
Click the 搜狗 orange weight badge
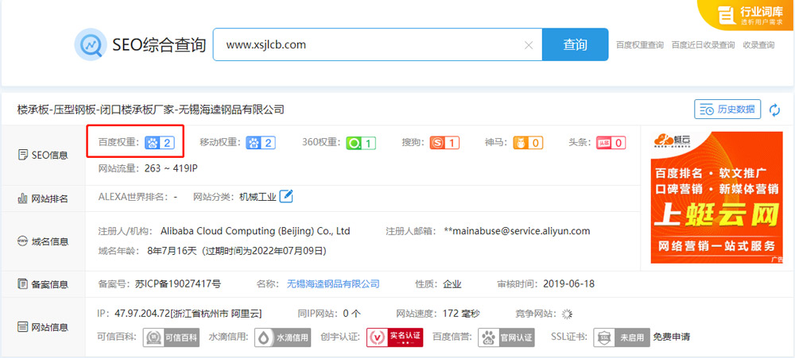444,143
